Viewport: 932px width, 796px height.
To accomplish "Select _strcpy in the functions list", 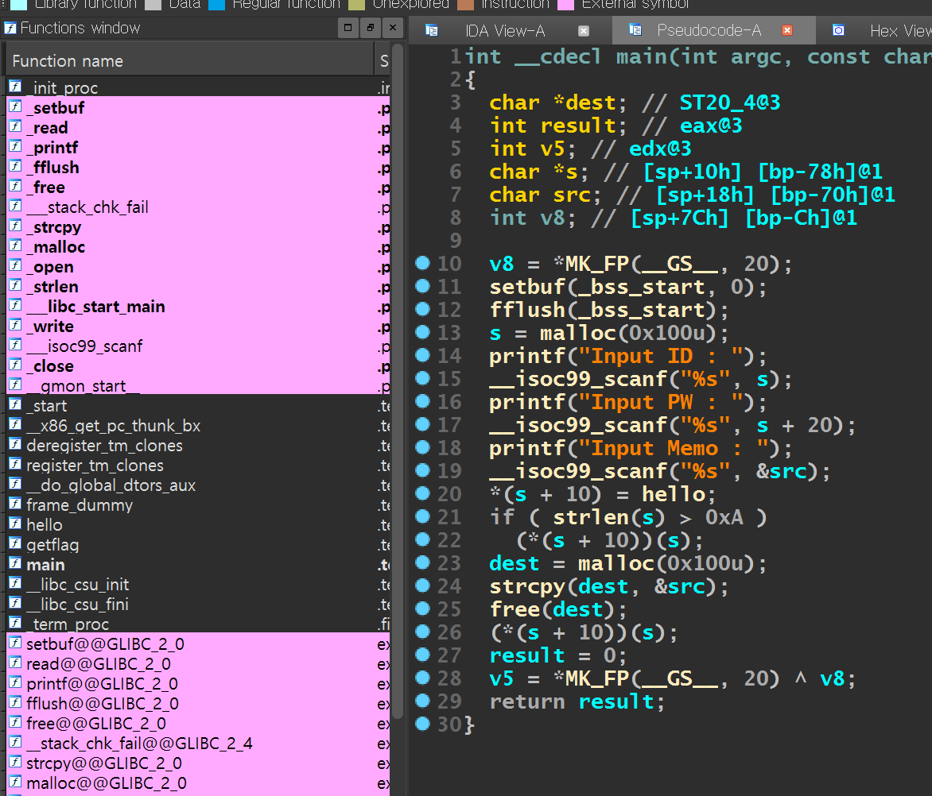I will click(x=54, y=227).
